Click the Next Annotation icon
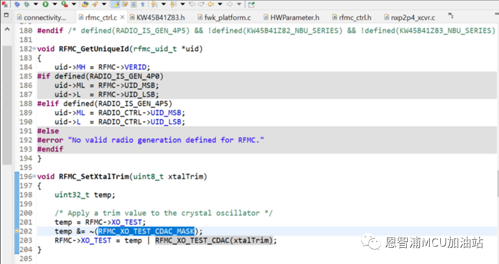Viewport: 499px width, 264px height. 155,4
